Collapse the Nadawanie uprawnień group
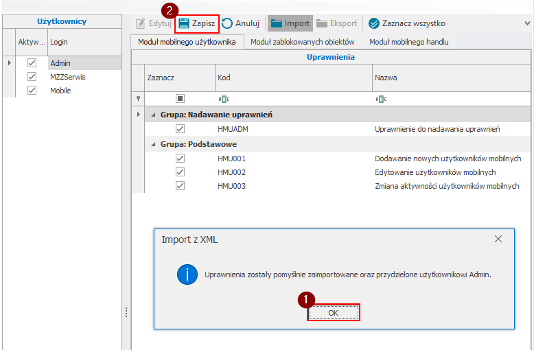 click(x=153, y=115)
